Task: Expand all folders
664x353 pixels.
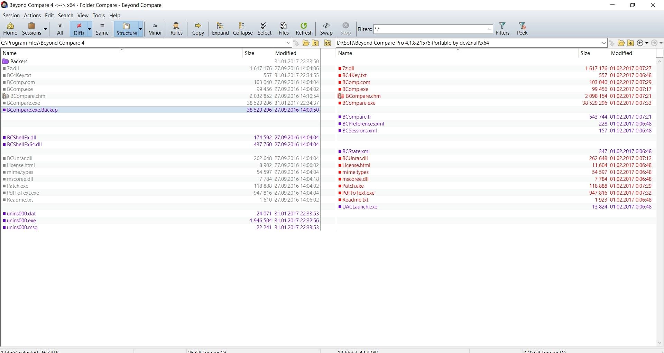Action: coord(220,29)
